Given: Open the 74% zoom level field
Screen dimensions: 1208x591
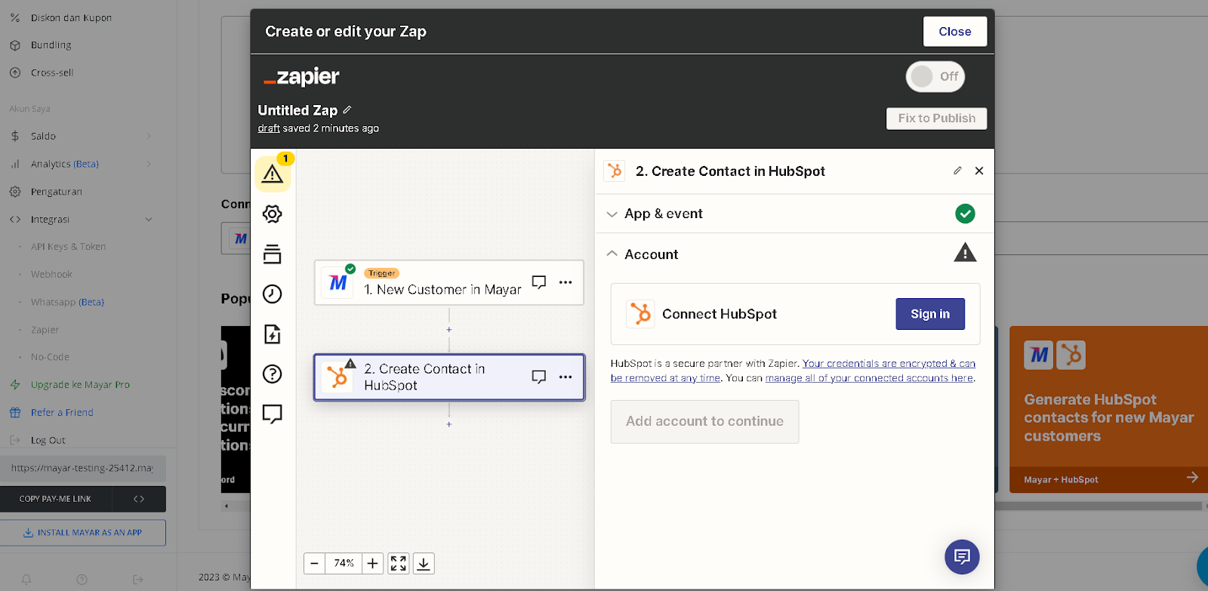Looking at the screenshot, I should [344, 564].
